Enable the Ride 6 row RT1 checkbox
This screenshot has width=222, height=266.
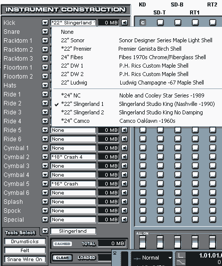point(195,139)
